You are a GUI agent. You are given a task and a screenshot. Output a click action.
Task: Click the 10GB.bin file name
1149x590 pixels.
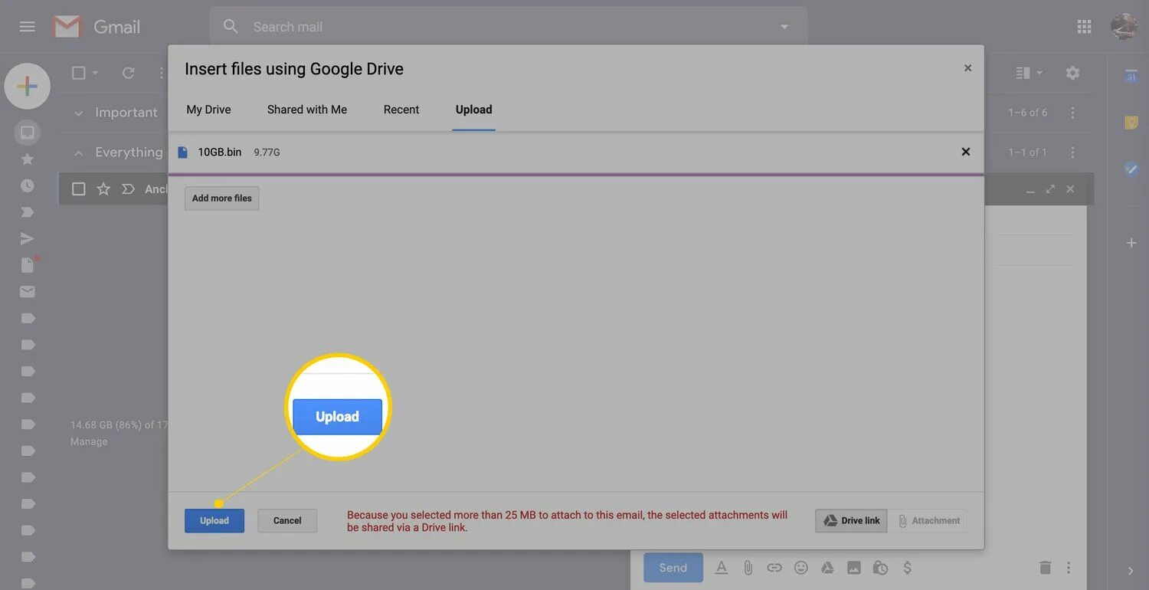(x=219, y=152)
